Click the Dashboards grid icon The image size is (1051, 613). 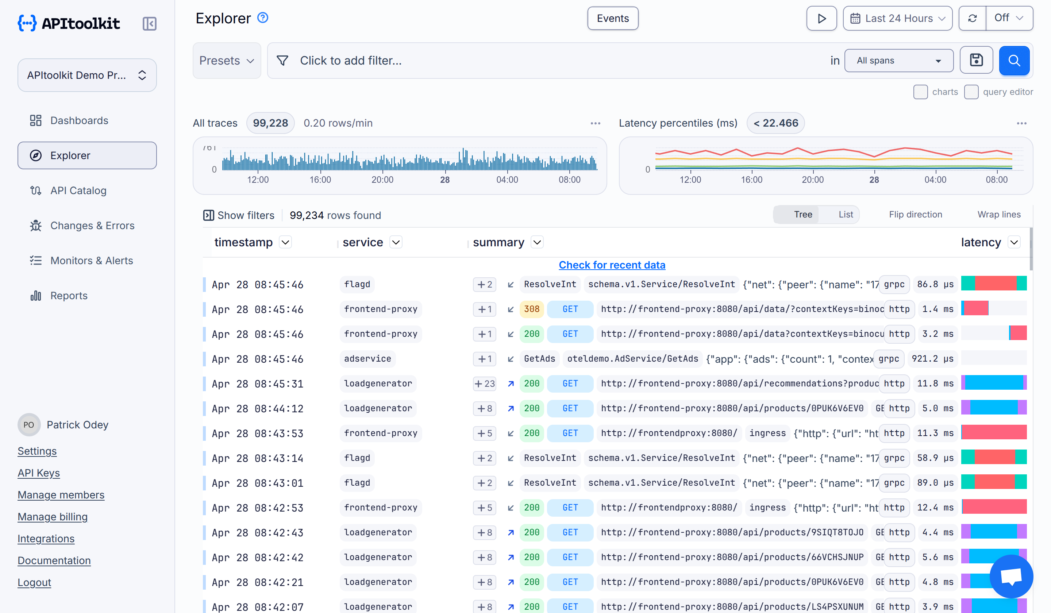pyautogui.click(x=36, y=120)
